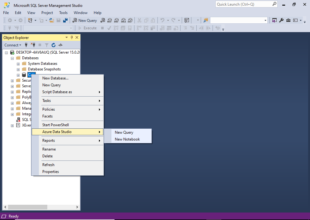Viewport: 310px width, 220px height.
Task: Open the New Project dropdown arrow
Action: [35, 20]
